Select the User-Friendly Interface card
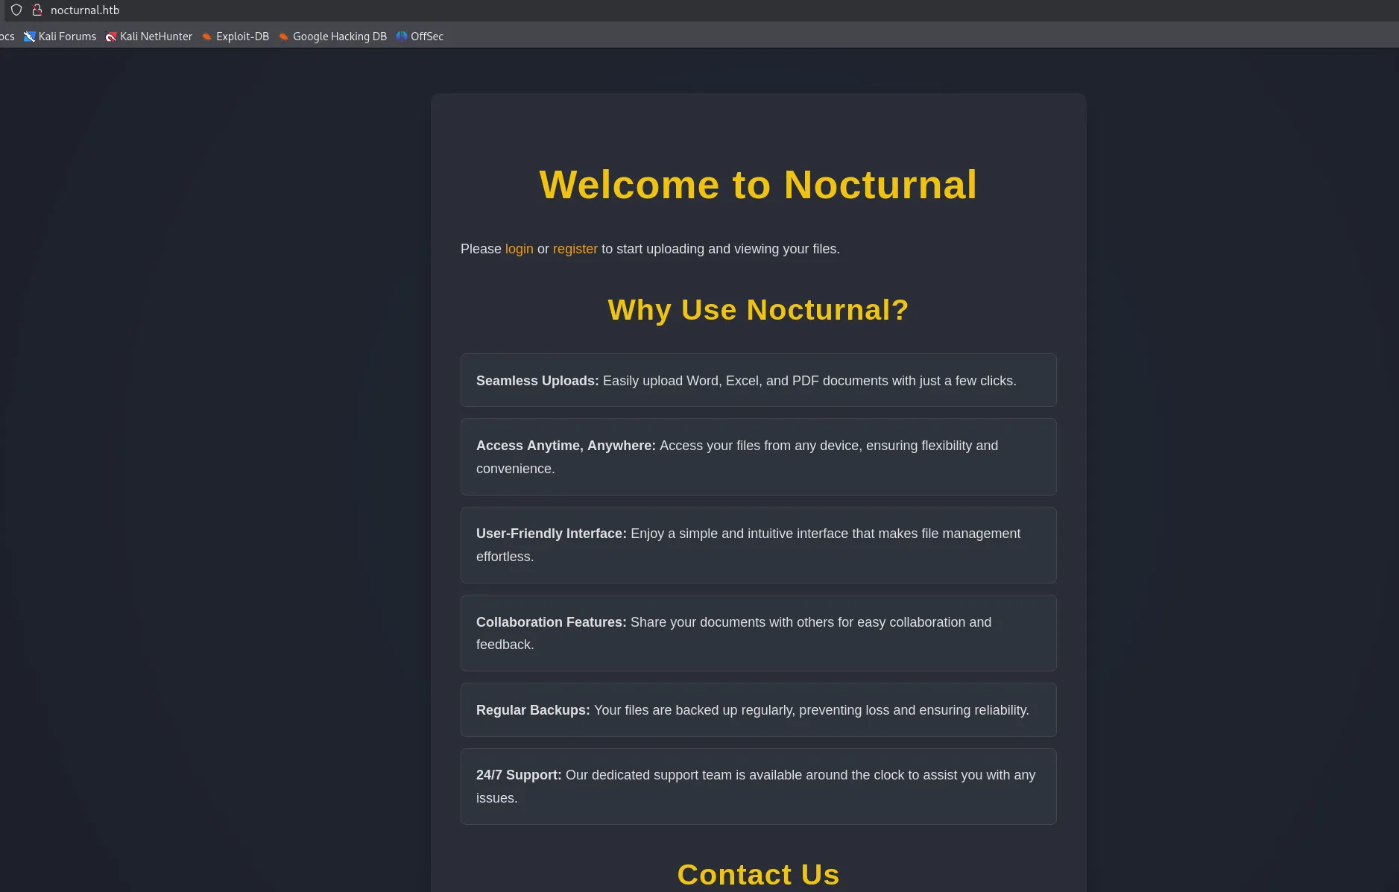The image size is (1399, 892). click(x=758, y=545)
